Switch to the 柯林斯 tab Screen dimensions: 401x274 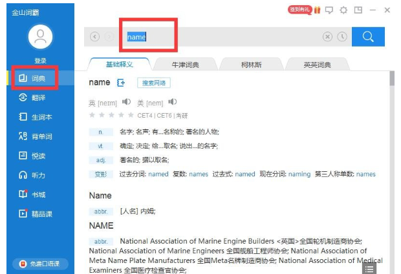pyautogui.click(x=250, y=65)
